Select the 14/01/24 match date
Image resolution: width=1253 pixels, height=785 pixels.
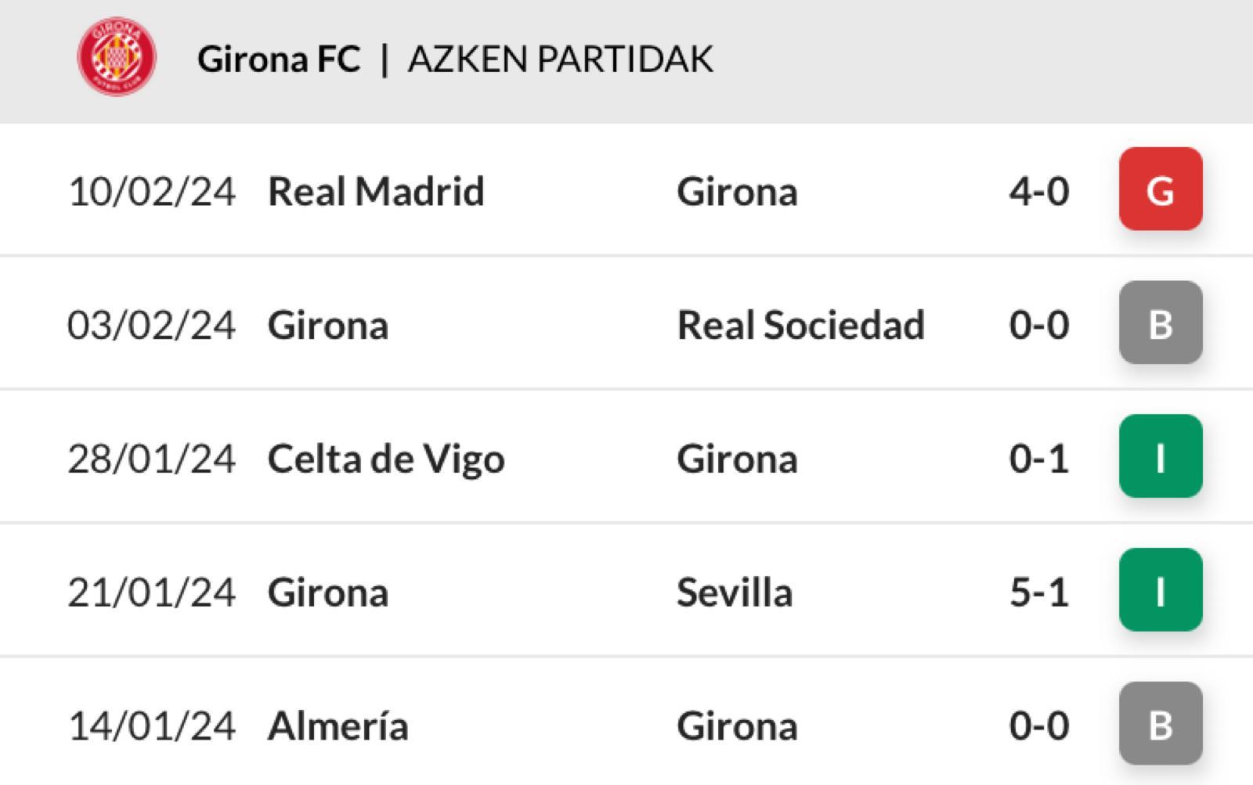click(x=151, y=726)
